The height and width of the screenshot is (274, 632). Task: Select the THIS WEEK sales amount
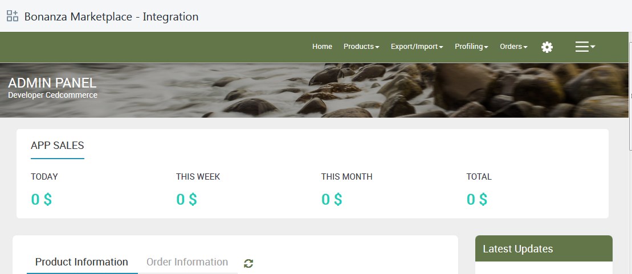click(186, 200)
